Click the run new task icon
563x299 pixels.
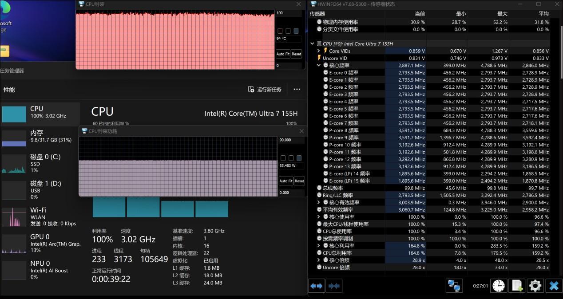(x=251, y=90)
